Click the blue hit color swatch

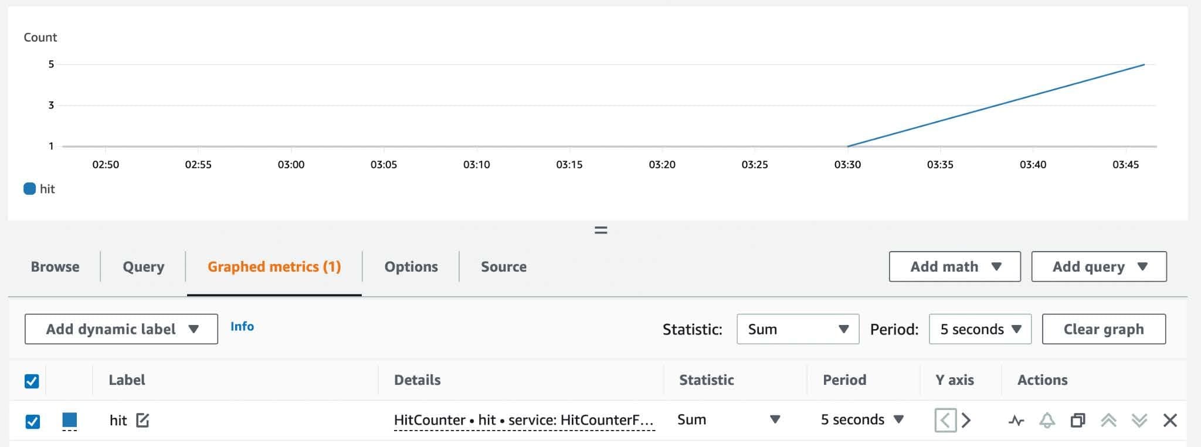coord(70,420)
